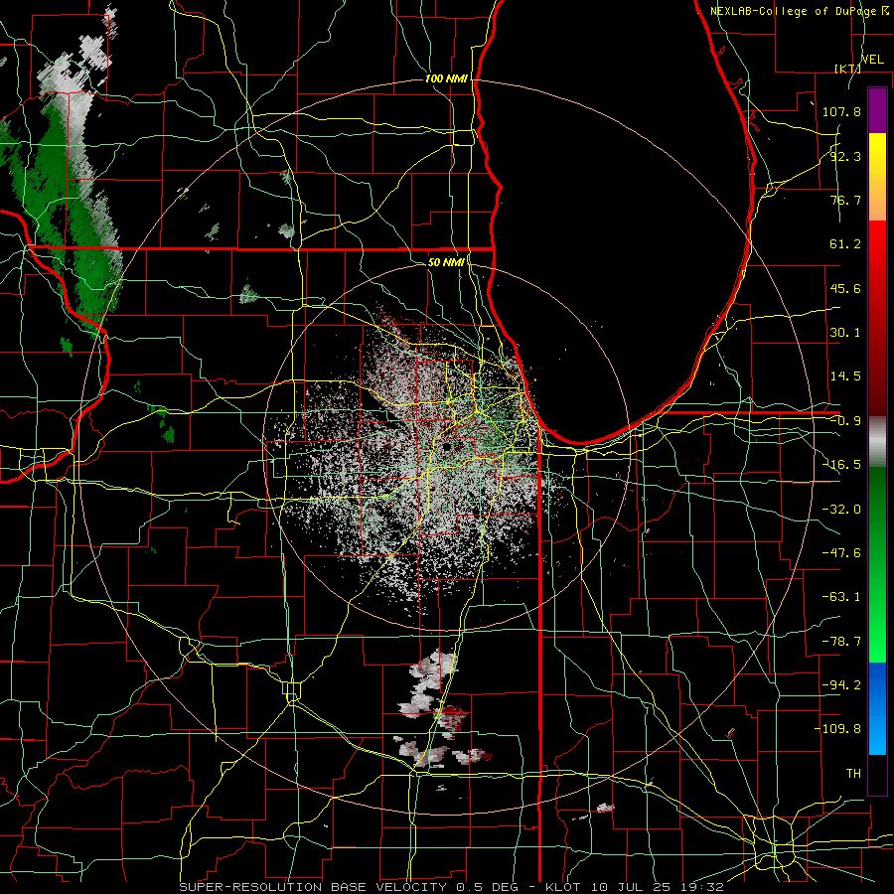Click the Super-Resolution Base Velocity caption
Image resolution: width=894 pixels, height=894 pixels.
(452, 887)
